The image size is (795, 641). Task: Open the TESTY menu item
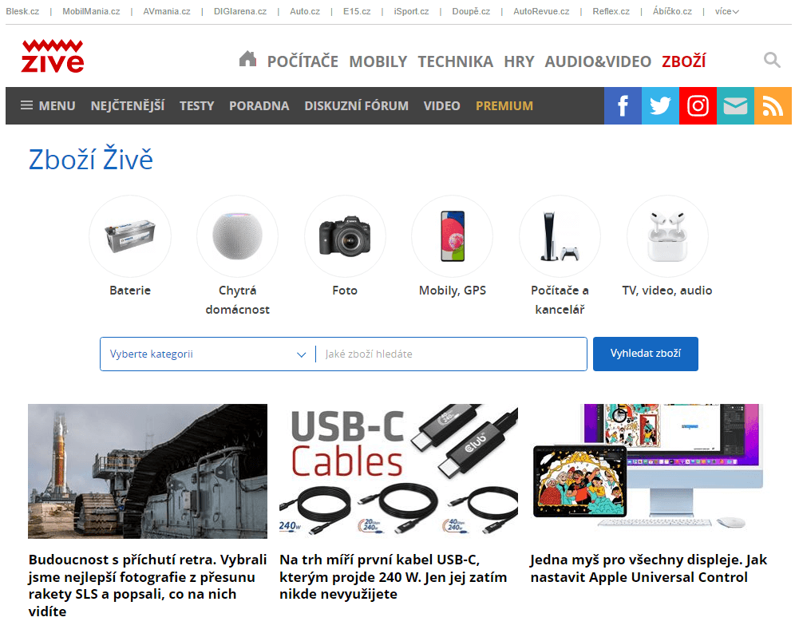(196, 105)
